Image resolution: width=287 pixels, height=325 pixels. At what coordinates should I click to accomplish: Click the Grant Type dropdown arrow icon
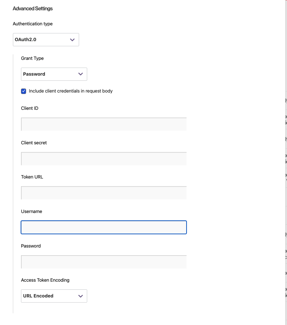tap(80, 74)
